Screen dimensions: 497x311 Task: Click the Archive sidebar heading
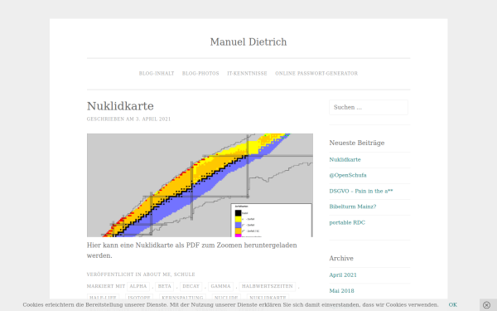(x=341, y=258)
